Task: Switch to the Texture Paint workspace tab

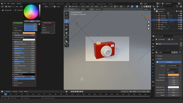Action: click(x=60, y=4)
